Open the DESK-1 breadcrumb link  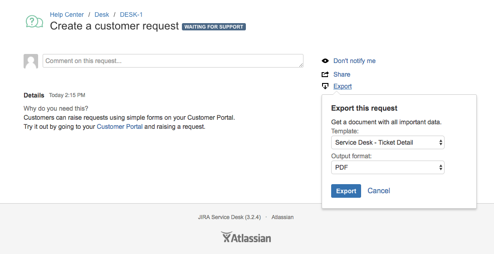[x=131, y=15]
